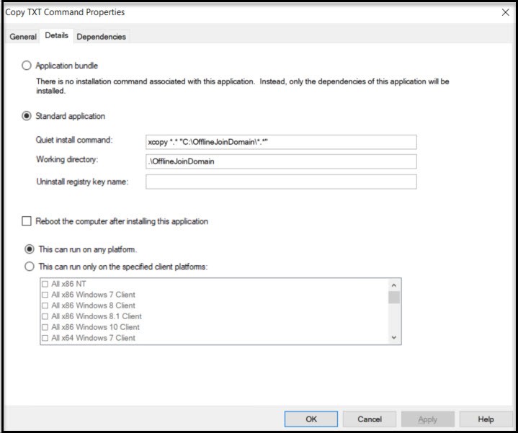Click the platform list scroll up arrow
This screenshot has width=518, height=433.
click(394, 285)
